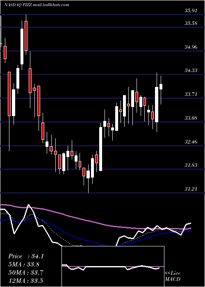Image resolution: width=205 pixels, height=287 pixels.
Task: Click the 50MA : 33.7 readout
Action: click(x=26, y=273)
